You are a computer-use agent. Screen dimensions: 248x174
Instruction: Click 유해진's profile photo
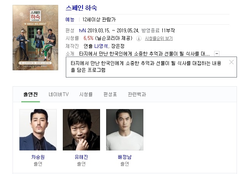click(81, 130)
